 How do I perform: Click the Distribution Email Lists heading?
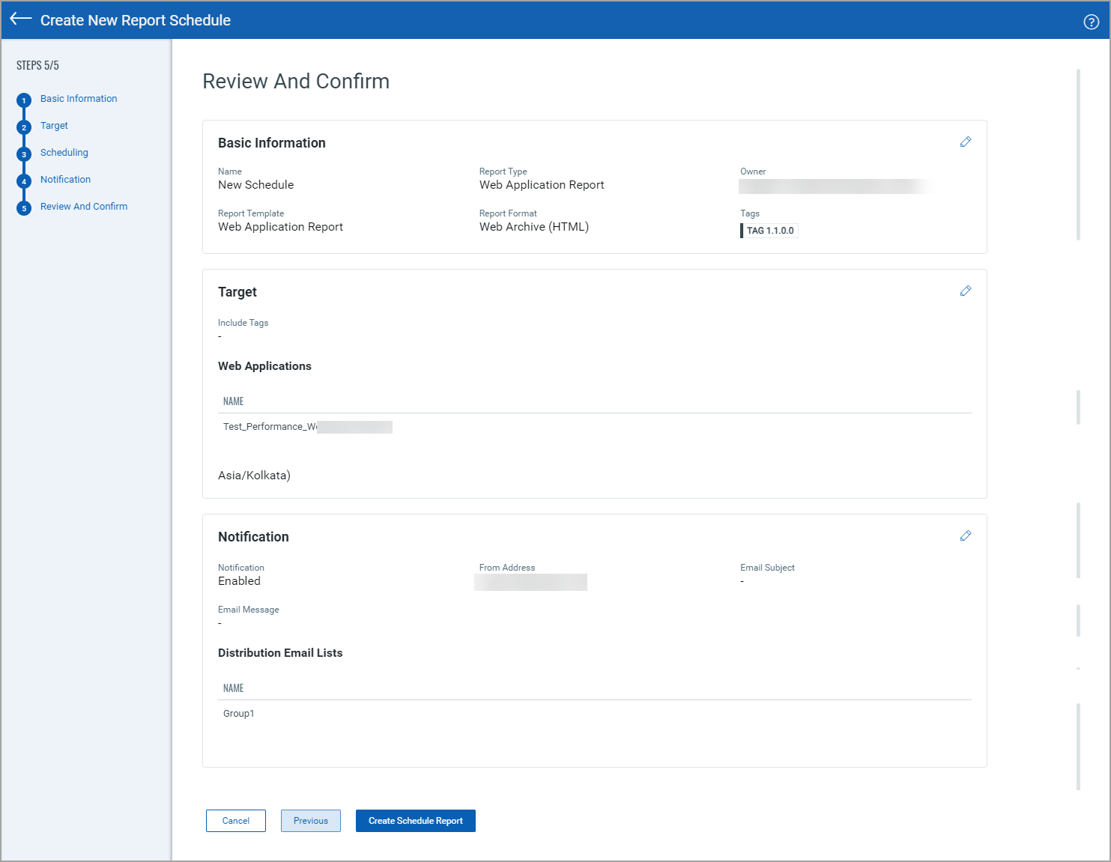280,653
